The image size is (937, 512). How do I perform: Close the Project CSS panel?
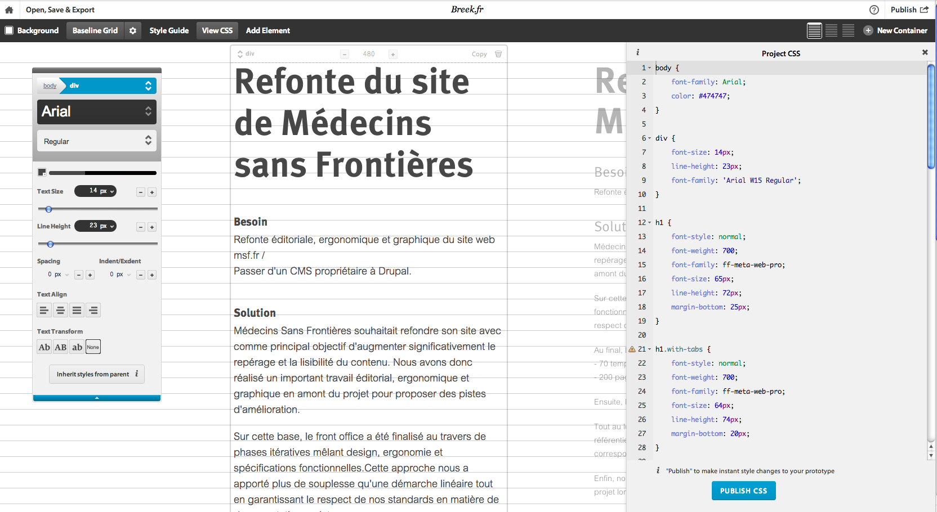point(925,52)
